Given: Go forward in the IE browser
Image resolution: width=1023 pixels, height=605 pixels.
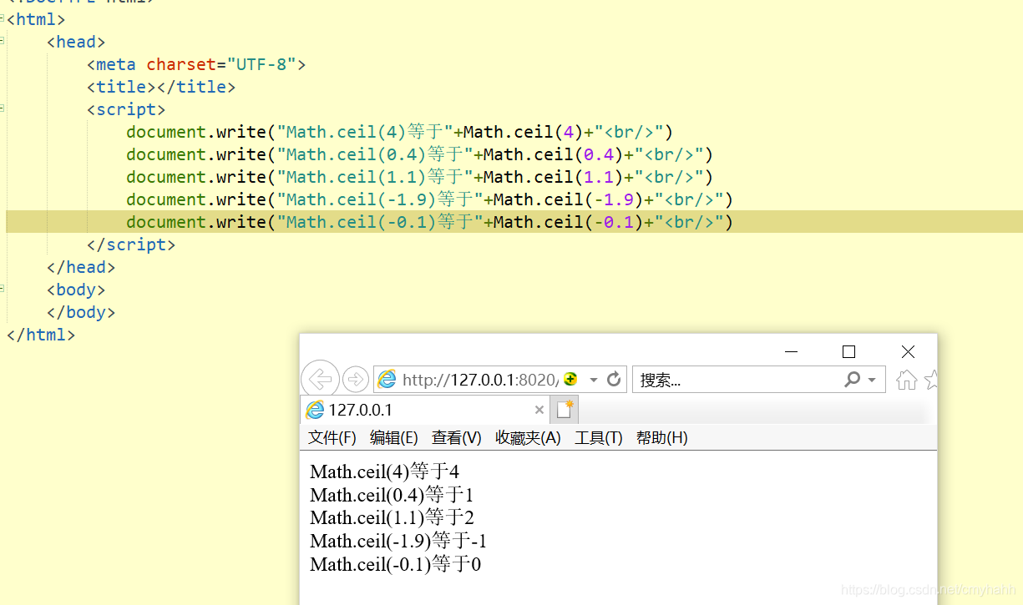Looking at the screenshot, I should point(356,380).
